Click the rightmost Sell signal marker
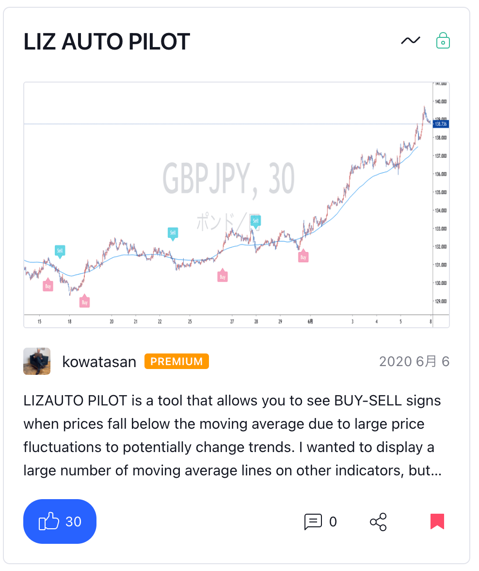This screenshot has width=479, height=571. click(255, 222)
